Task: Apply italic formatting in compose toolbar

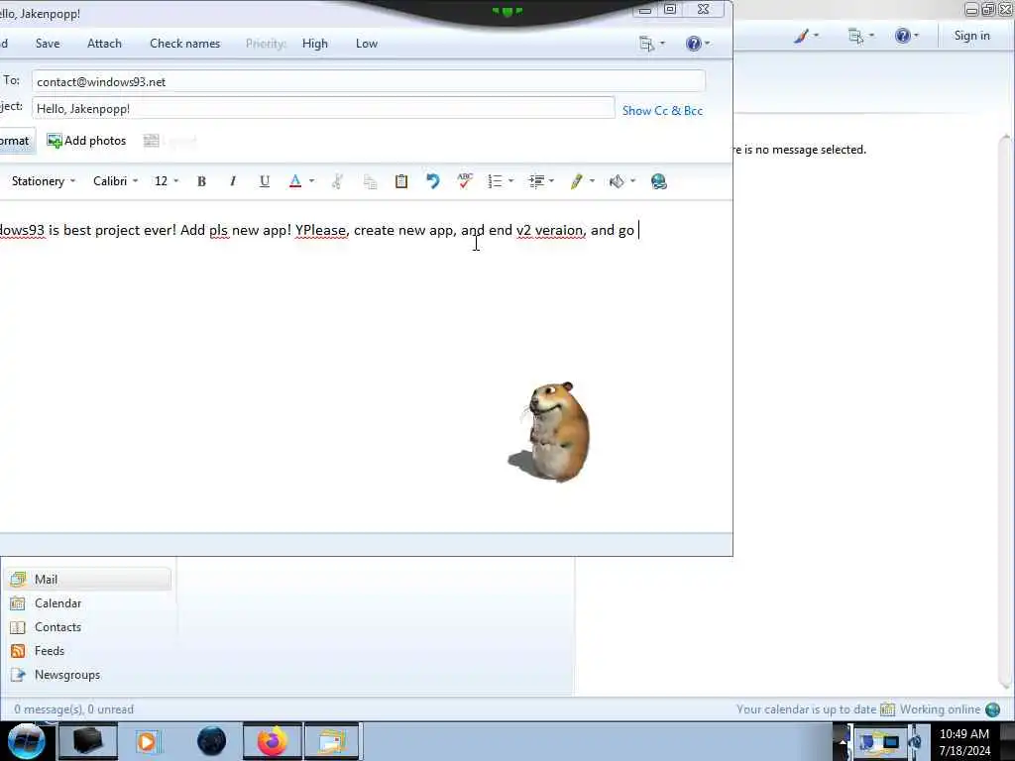Action: click(233, 182)
